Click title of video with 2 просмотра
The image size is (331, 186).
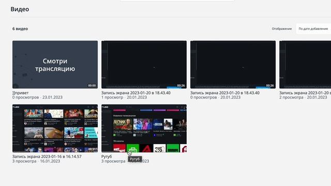pyautogui.click(x=305, y=93)
